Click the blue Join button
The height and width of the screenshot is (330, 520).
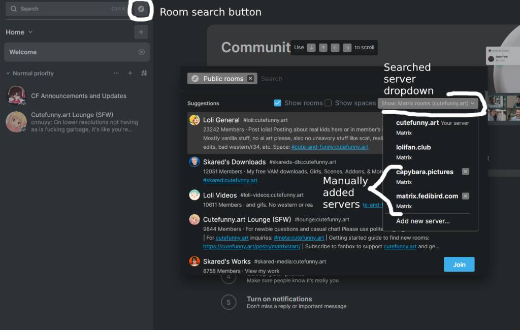tap(459, 265)
